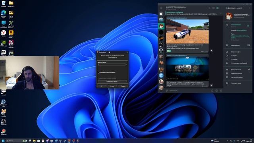Open search in the Telegram channel header
This screenshot has height=143, width=254.
(209, 8)
